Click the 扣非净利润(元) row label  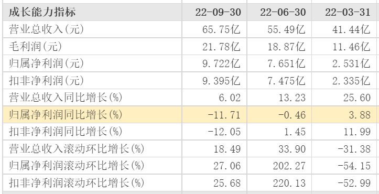coord(47,81)
